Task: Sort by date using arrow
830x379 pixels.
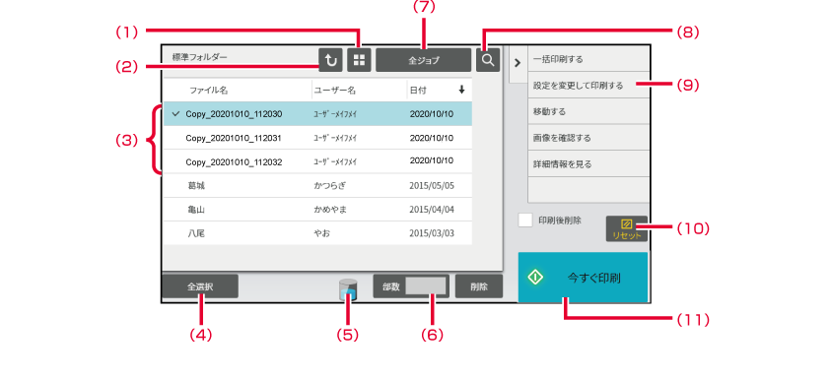Action: coord(461,91)
